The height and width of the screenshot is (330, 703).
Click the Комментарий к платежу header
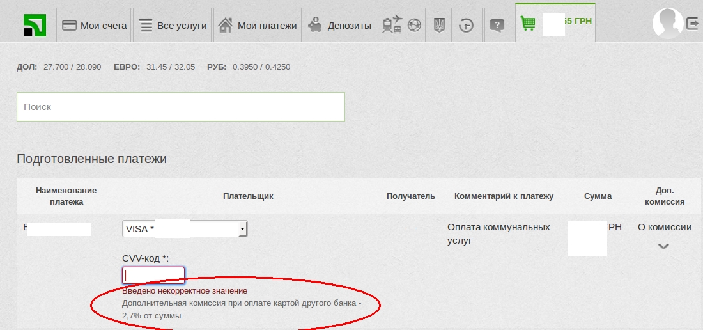pyautogui.click(x=504, y=196)
